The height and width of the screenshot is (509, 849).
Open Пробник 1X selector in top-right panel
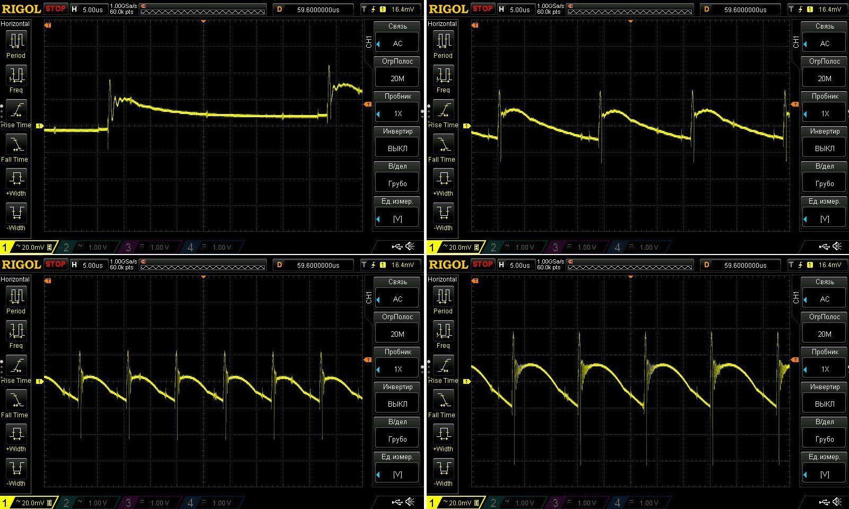click(x=825, y=106)
